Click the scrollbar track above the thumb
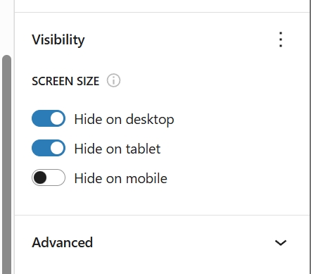 [6, 27]
